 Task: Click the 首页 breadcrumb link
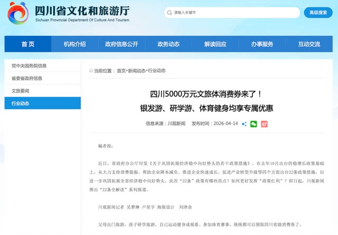tap(121, 71)
